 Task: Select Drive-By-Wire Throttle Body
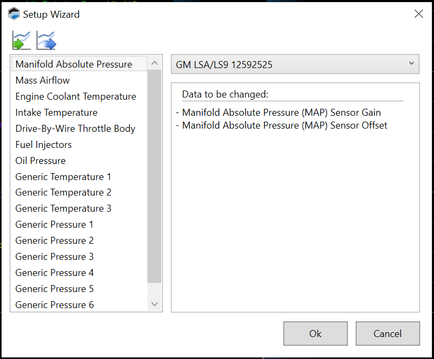coord(75,129)
